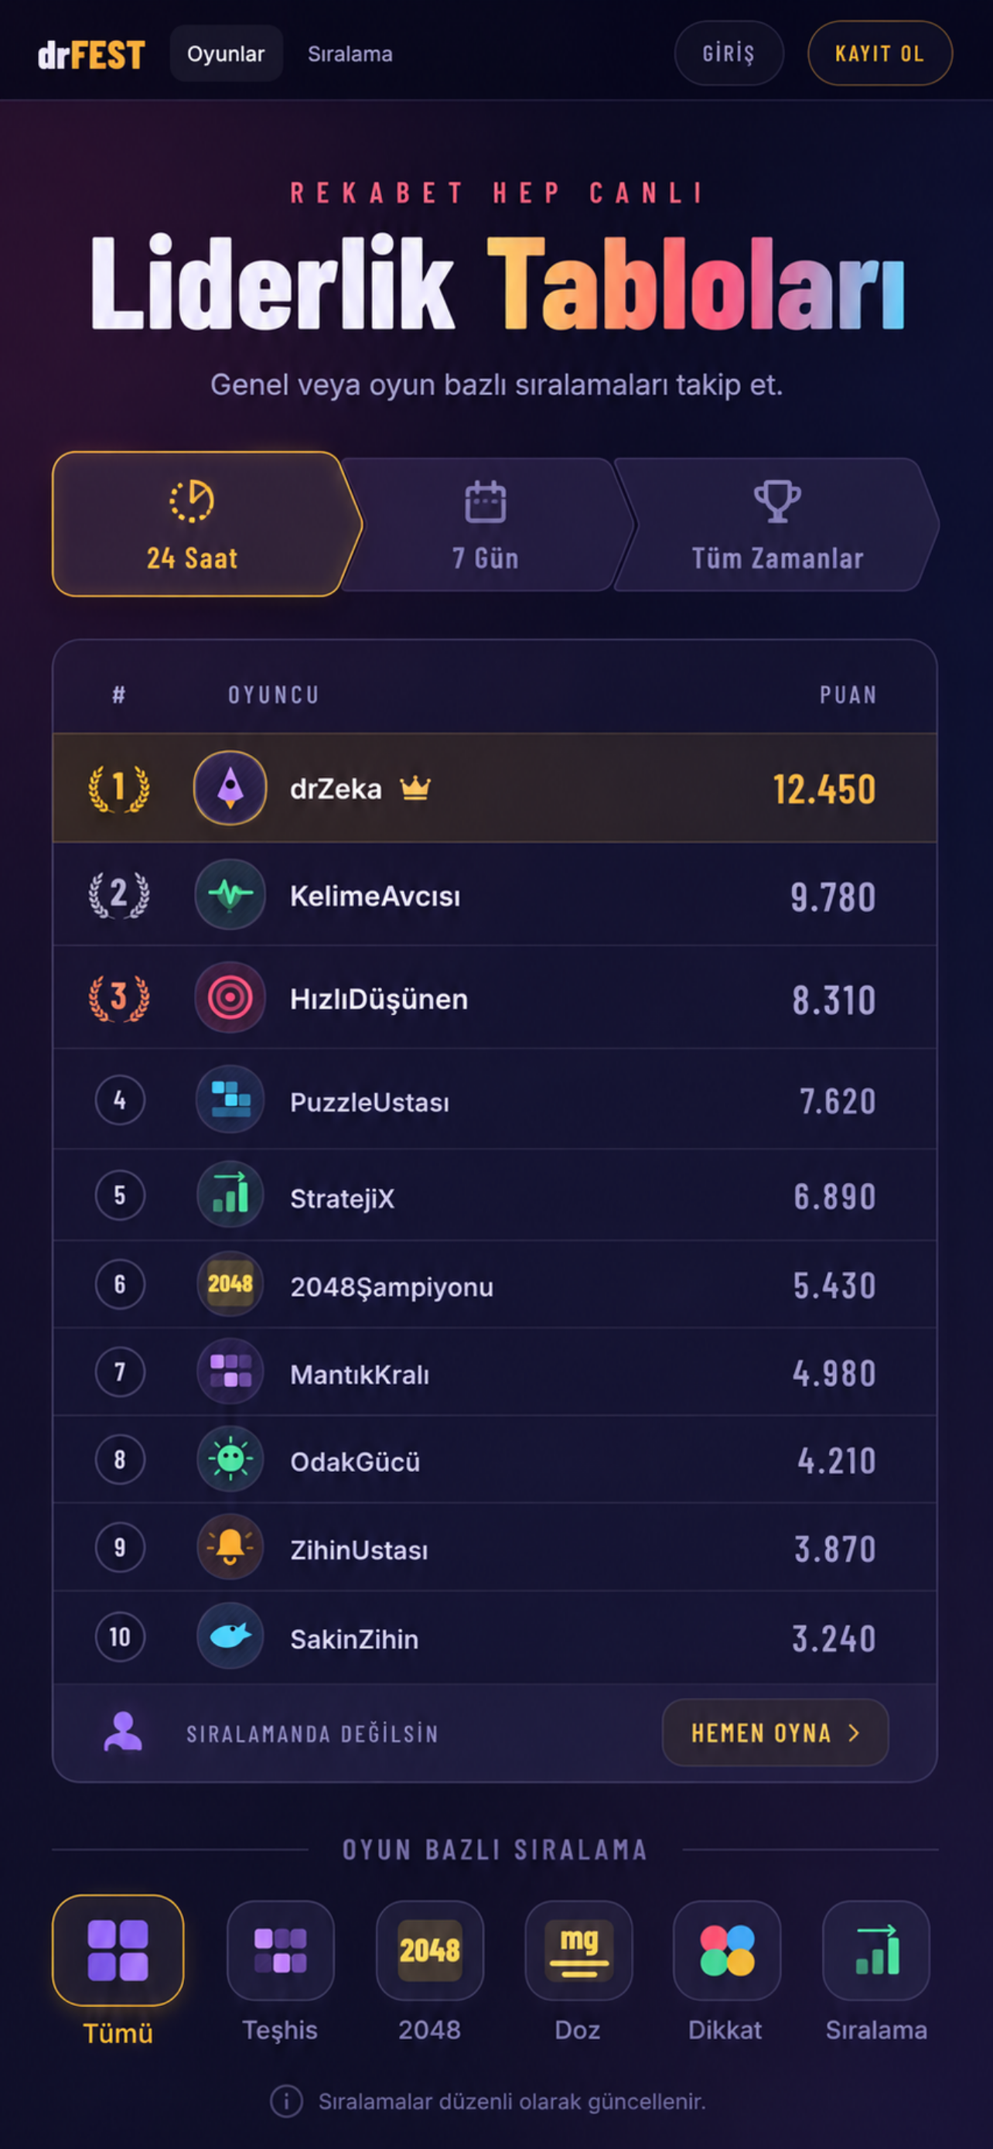Viewport: 993px width, 2149px height.
Task: Switch to the Tüm Zamanlar tab
Action: (x=777, y=524)
